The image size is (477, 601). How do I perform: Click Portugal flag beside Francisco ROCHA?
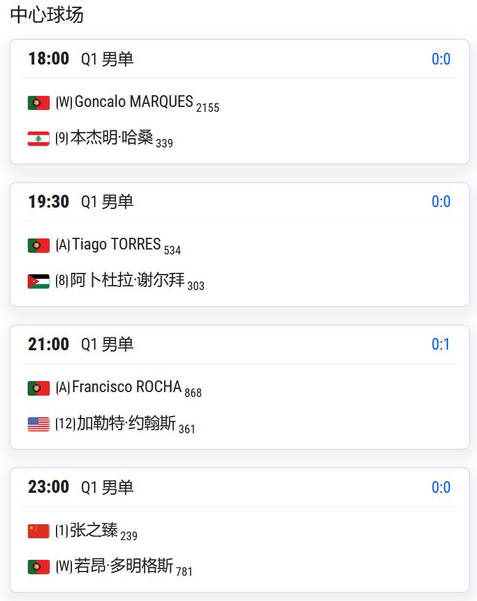tap(39, 388)
